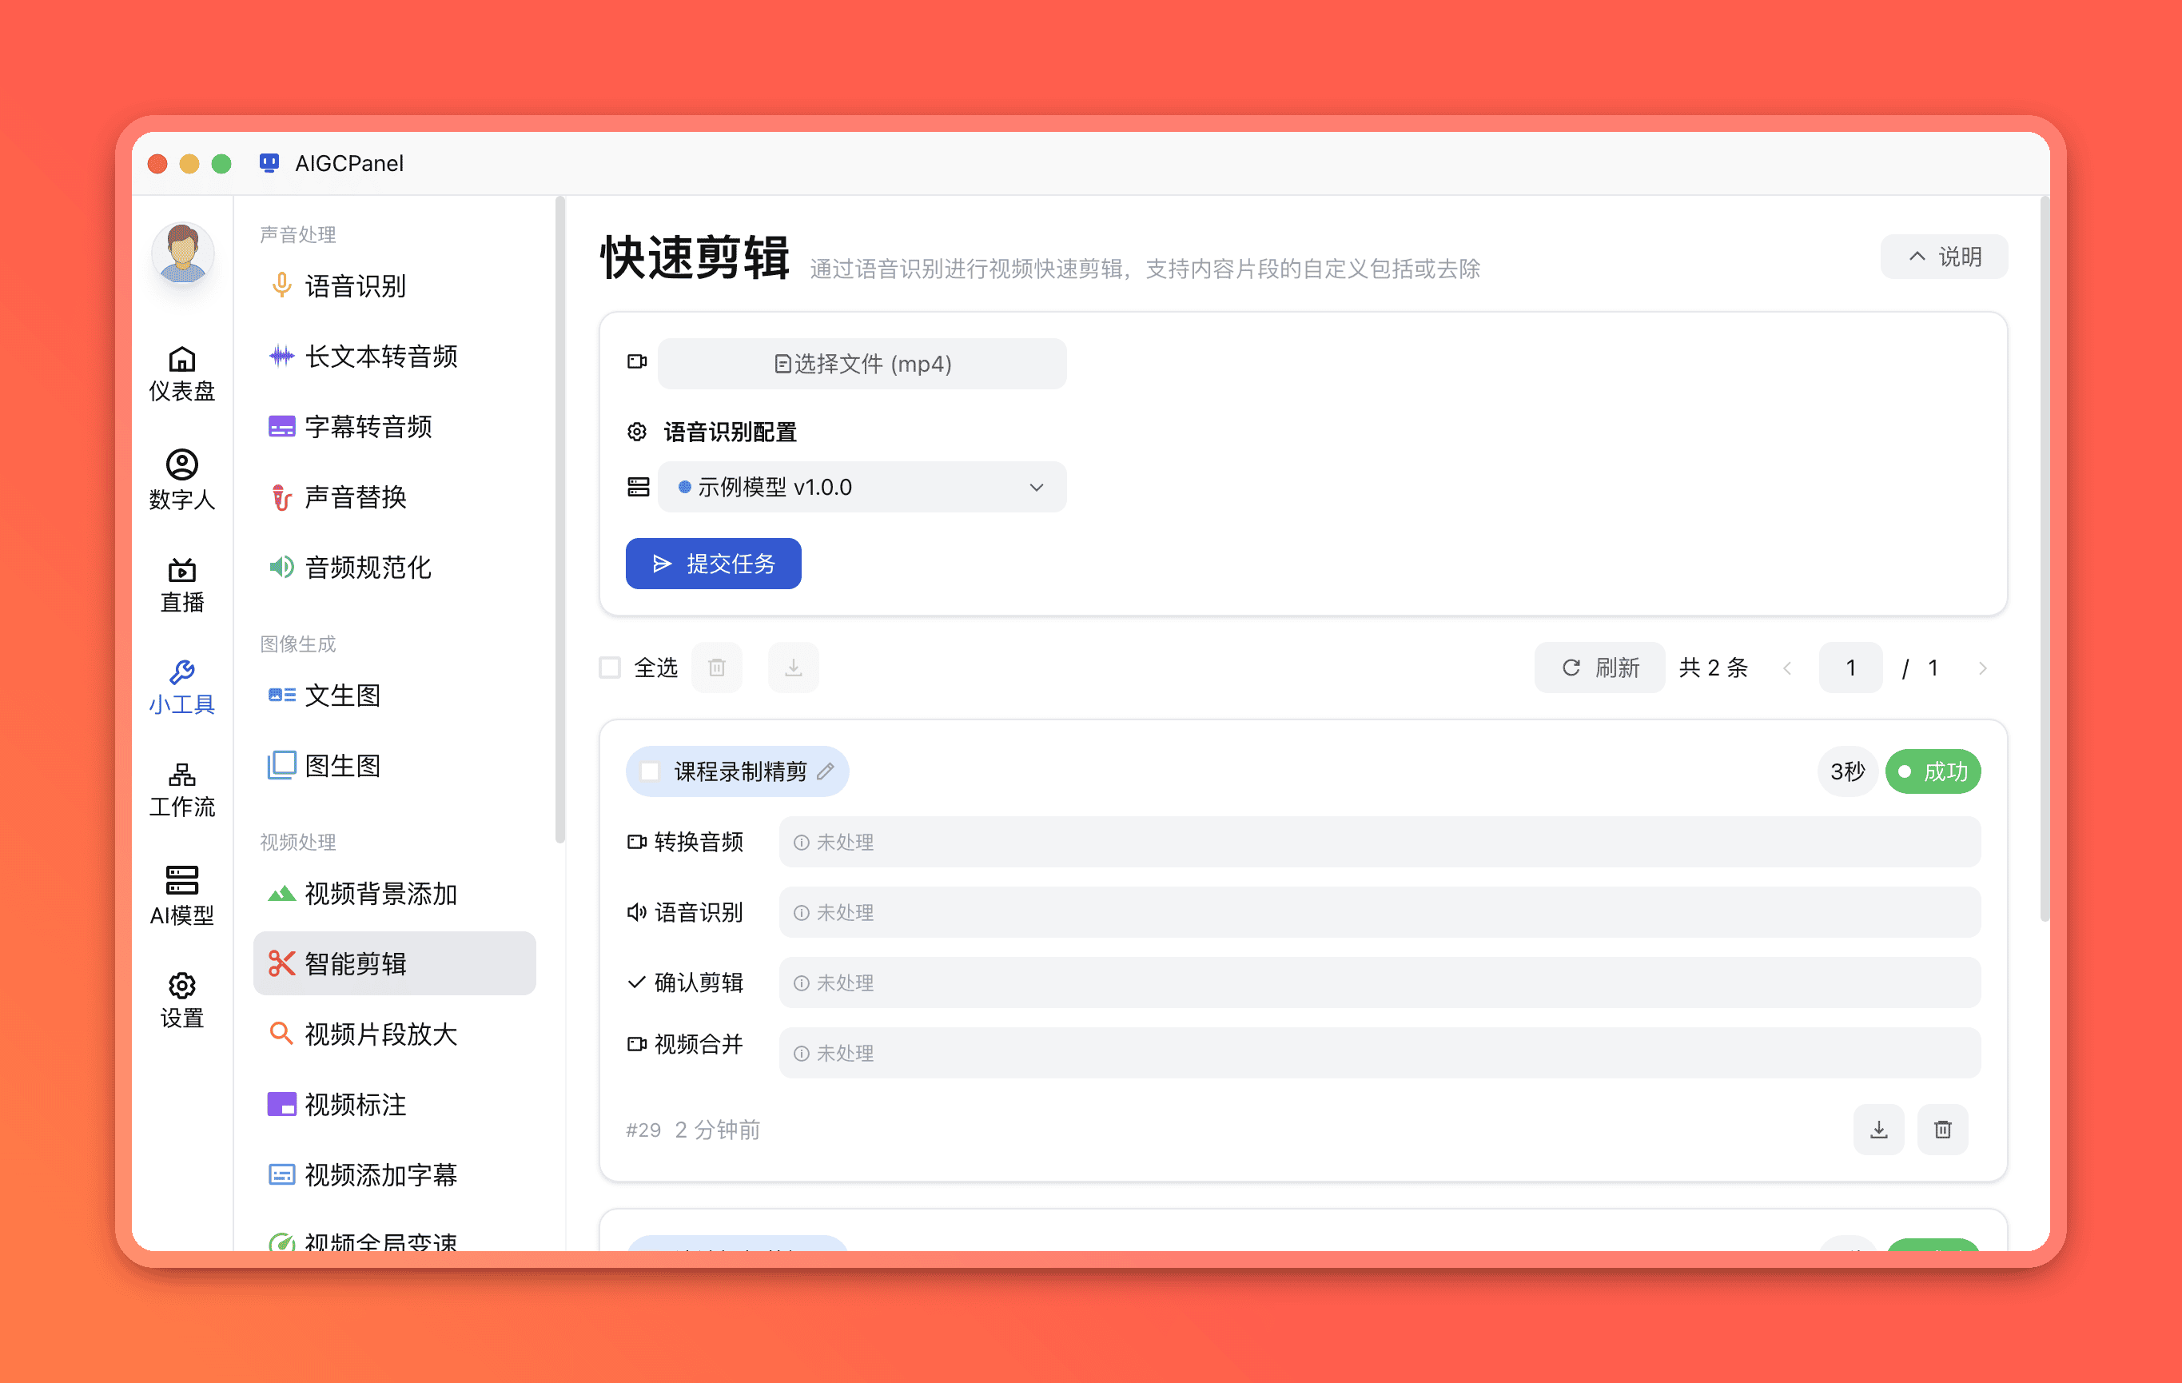Click the 视频合并 未处理 field
Image resolution: width=2182 pixels, height=1383 pixels.
[1380, 1053]
